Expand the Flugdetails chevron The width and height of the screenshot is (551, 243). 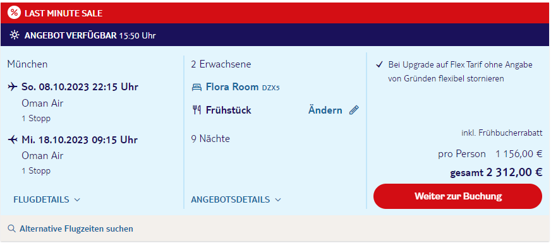(77, 200)
